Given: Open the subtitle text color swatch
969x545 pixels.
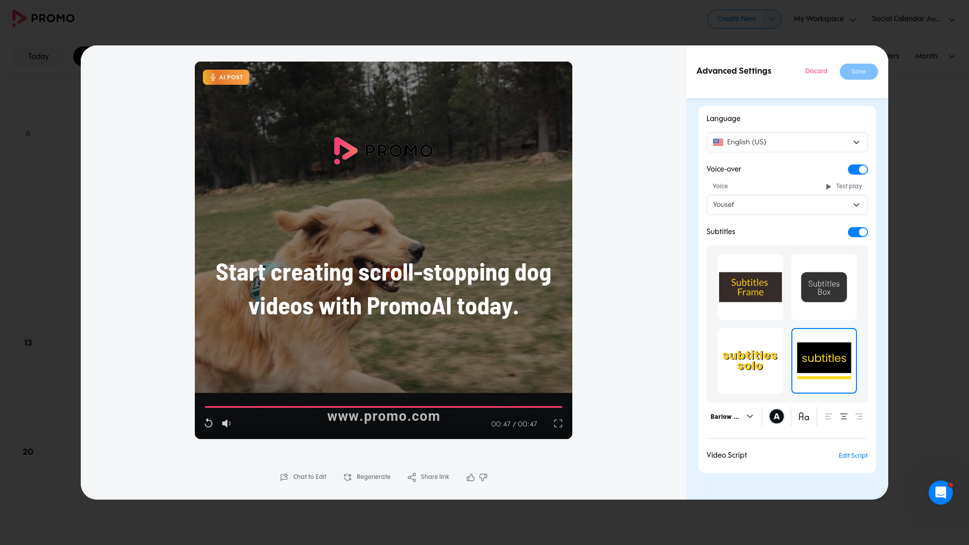Looking at the screenshot, I should pos(776,416).
